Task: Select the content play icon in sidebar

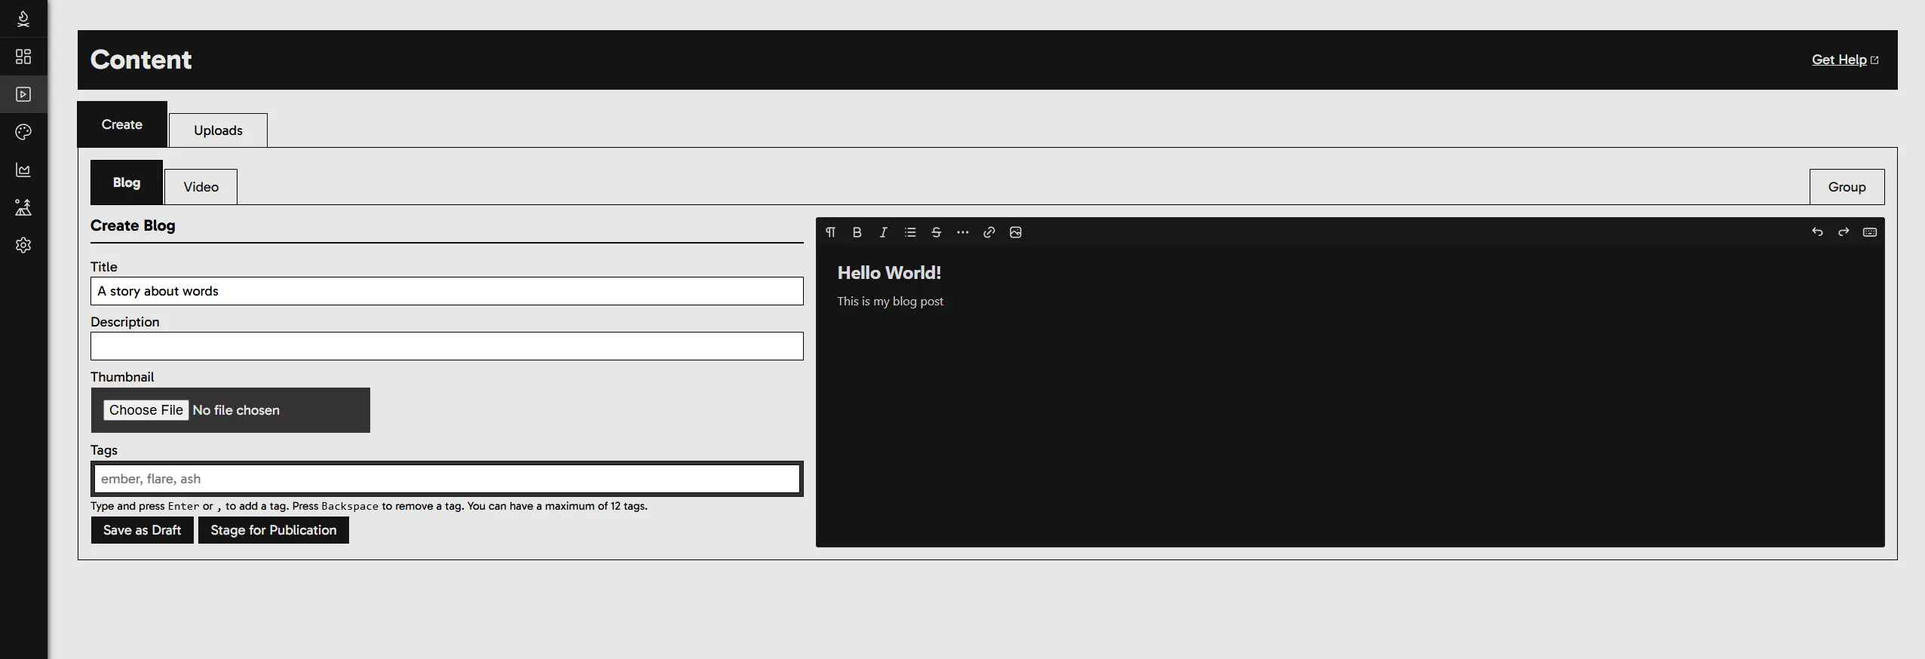Action: click(23, 94)
